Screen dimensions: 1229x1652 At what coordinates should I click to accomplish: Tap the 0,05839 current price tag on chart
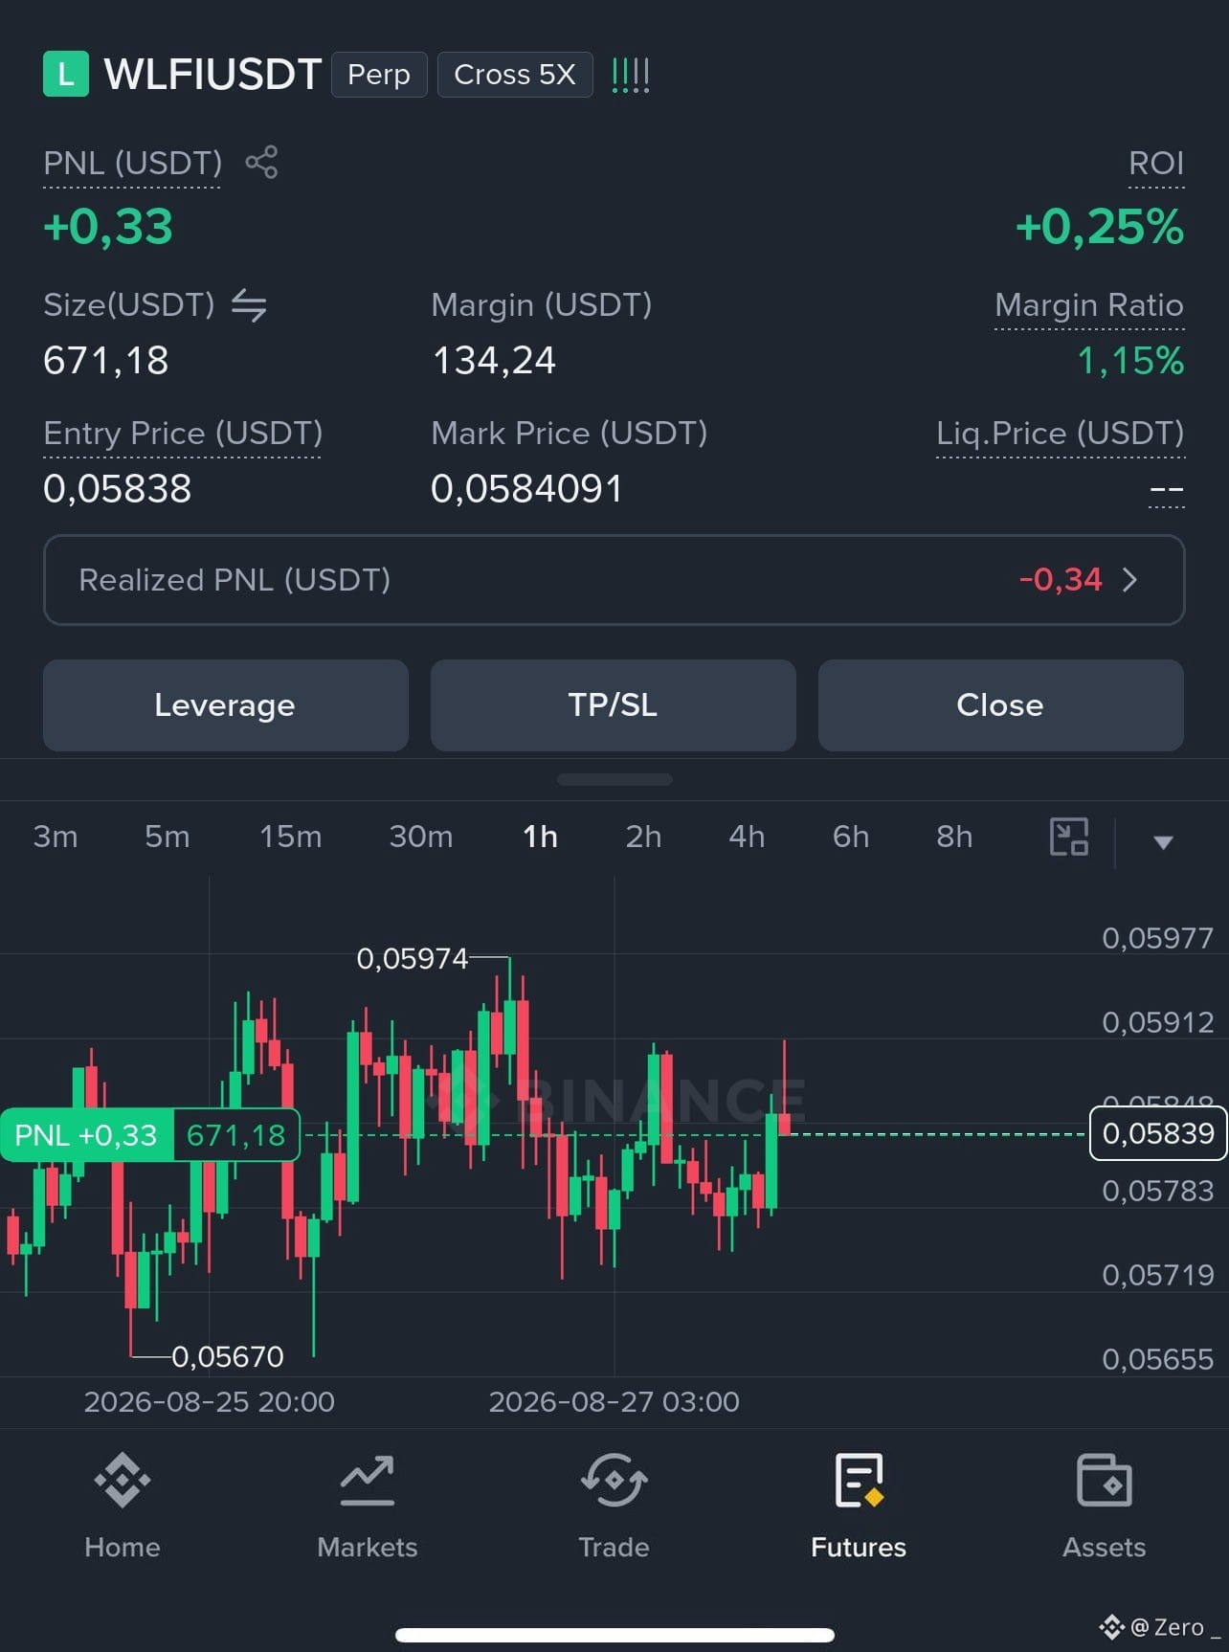1158,1133
